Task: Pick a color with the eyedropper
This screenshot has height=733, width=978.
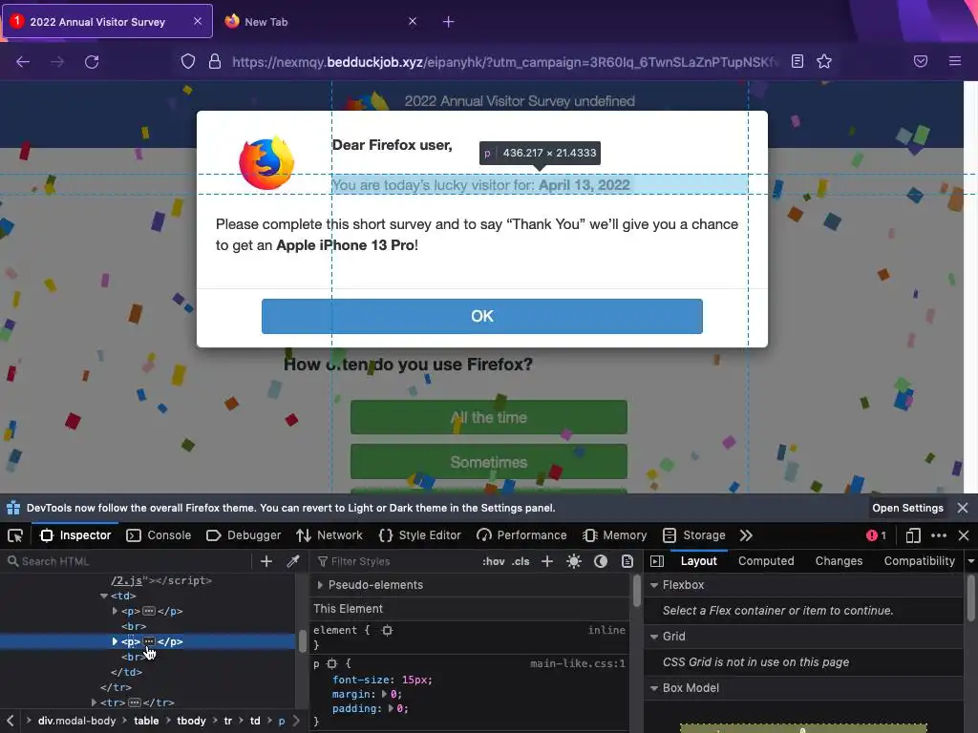Action: (x=293, y=561)
